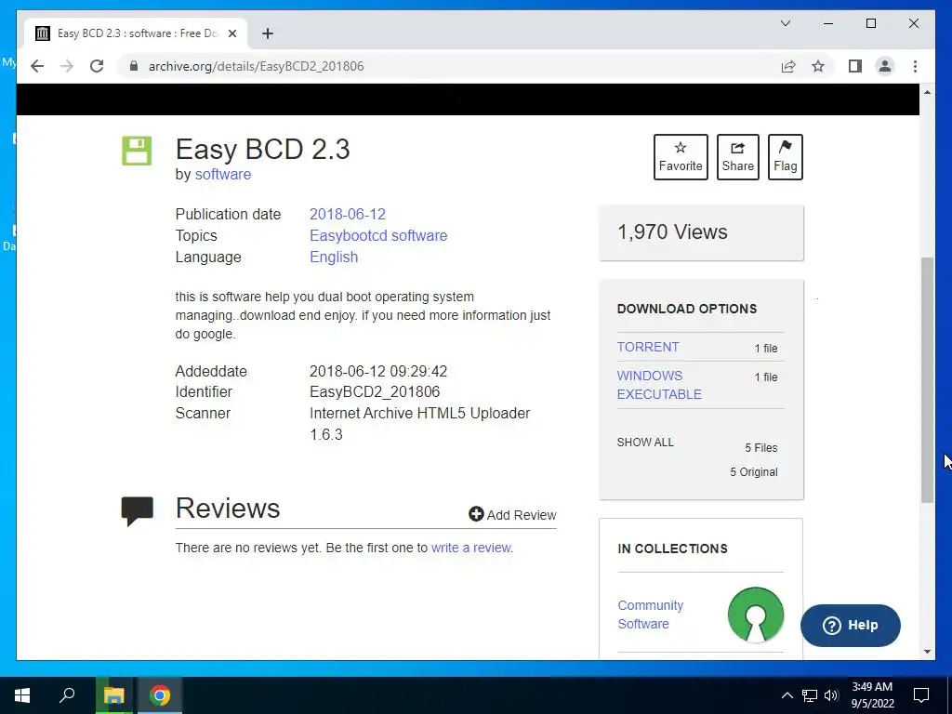Open the Windows Start menu
952x714 pixels.
[22, 695]
